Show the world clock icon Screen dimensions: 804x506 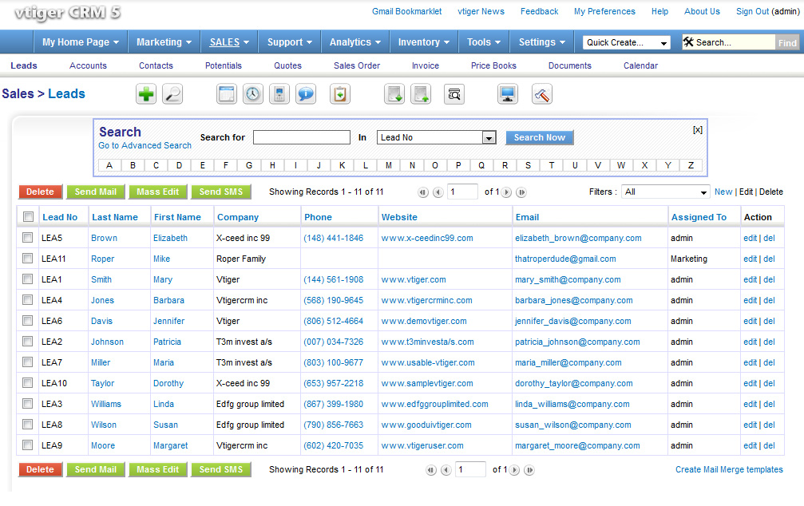[253, 94]
